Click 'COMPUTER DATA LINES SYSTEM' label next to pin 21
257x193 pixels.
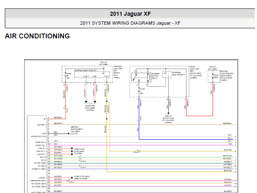82,178
